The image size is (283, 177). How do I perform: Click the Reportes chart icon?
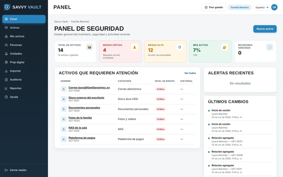pyautogui.click(x=6, y=88)
